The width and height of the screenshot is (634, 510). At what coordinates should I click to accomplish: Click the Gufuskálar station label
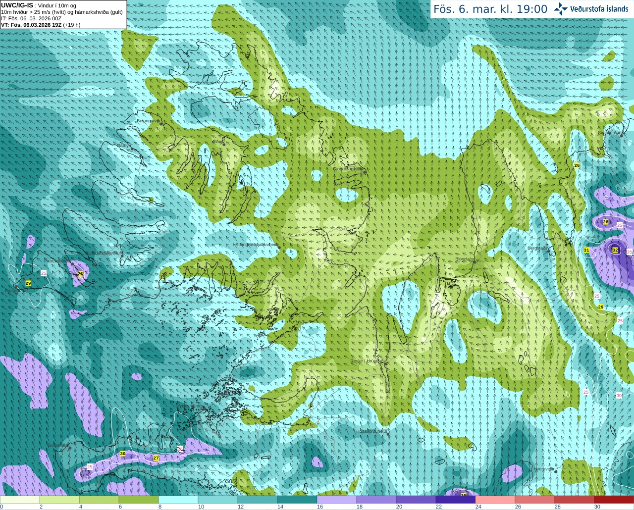click(57, 445)
